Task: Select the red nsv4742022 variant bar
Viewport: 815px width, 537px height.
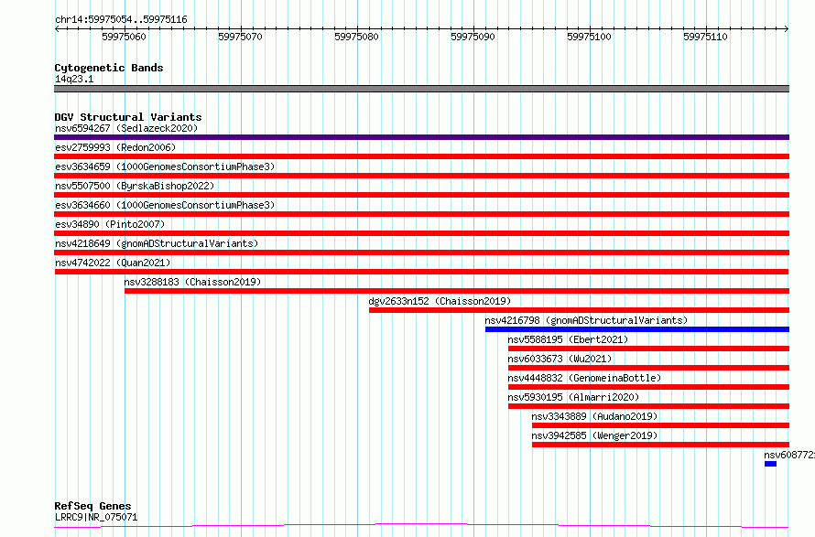Action: click(421, 272)
